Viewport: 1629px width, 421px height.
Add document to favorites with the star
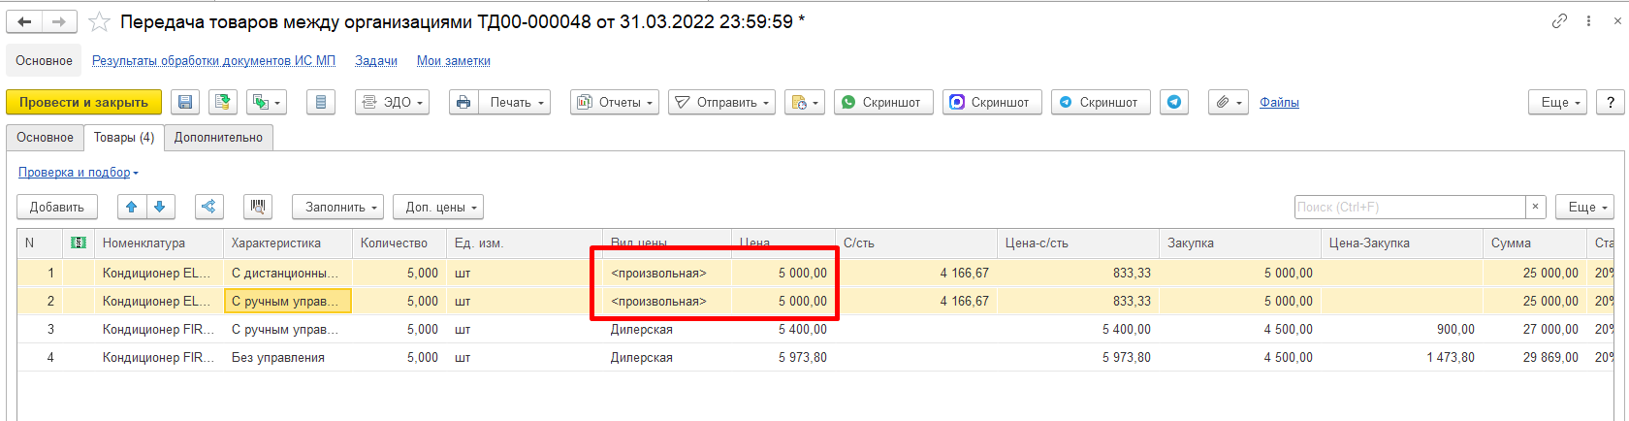coord(99,21)
